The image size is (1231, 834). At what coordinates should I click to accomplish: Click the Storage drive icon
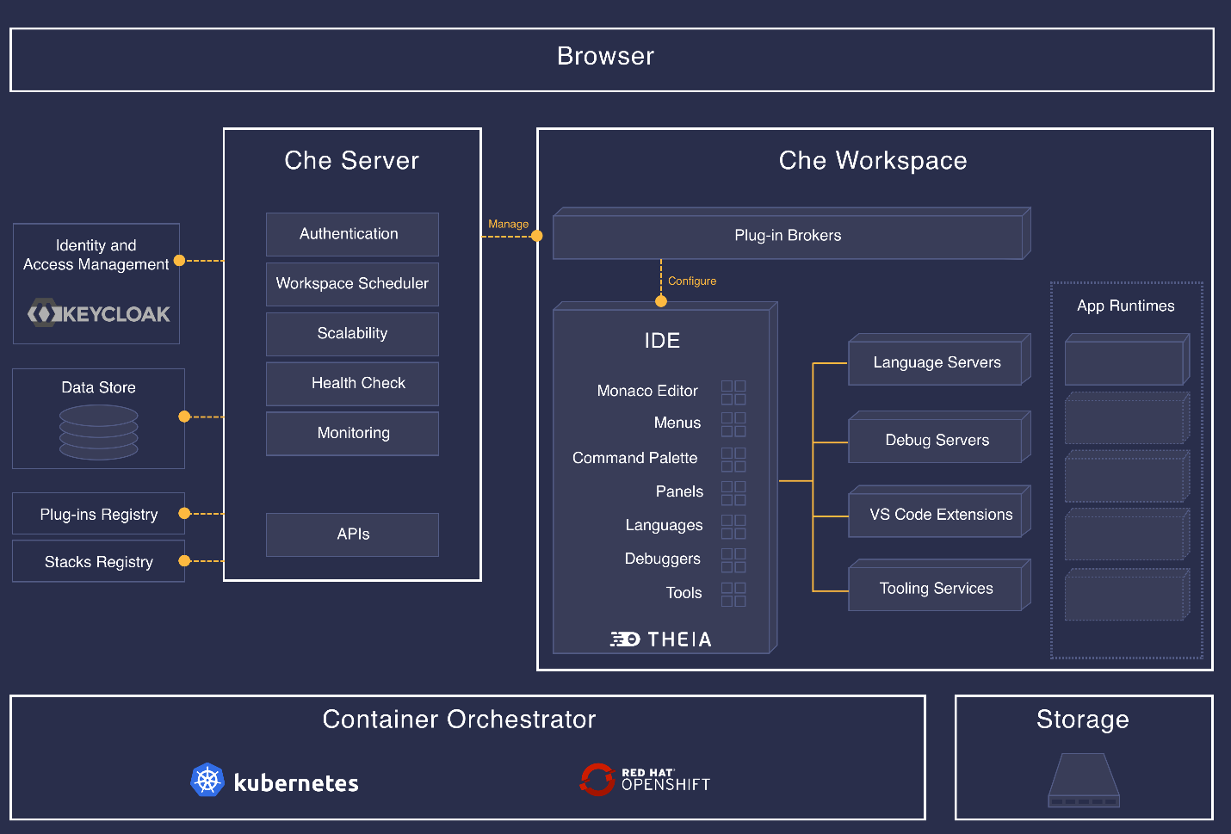coord(1083,780)
